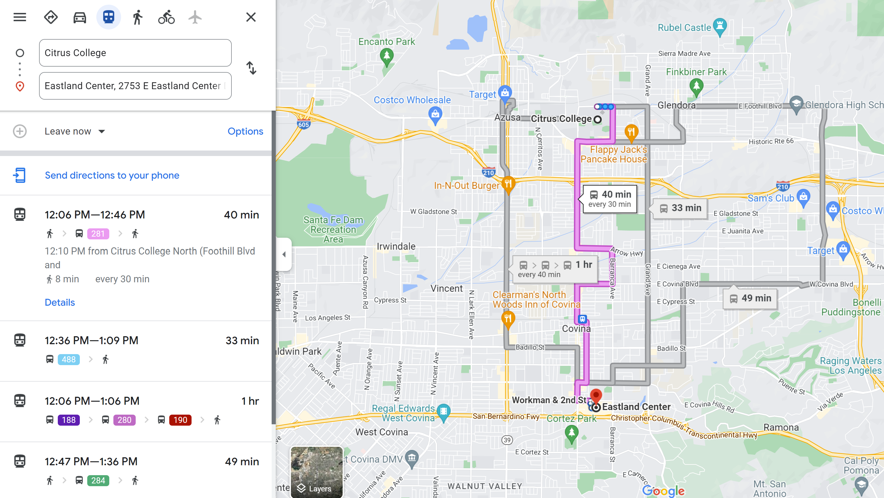Expand the Details link for first route

[x=59, y=302]
